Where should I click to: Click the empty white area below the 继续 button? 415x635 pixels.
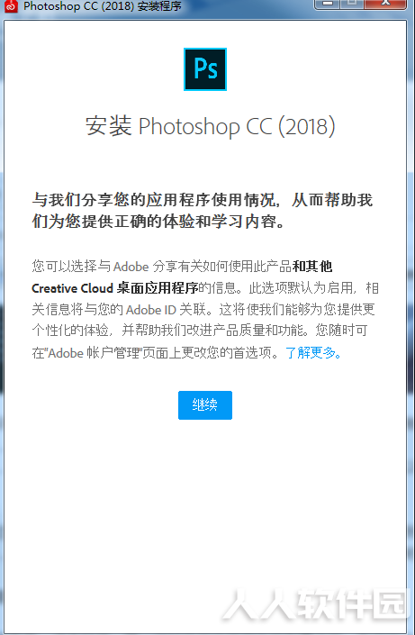click(x=205, y=506)
